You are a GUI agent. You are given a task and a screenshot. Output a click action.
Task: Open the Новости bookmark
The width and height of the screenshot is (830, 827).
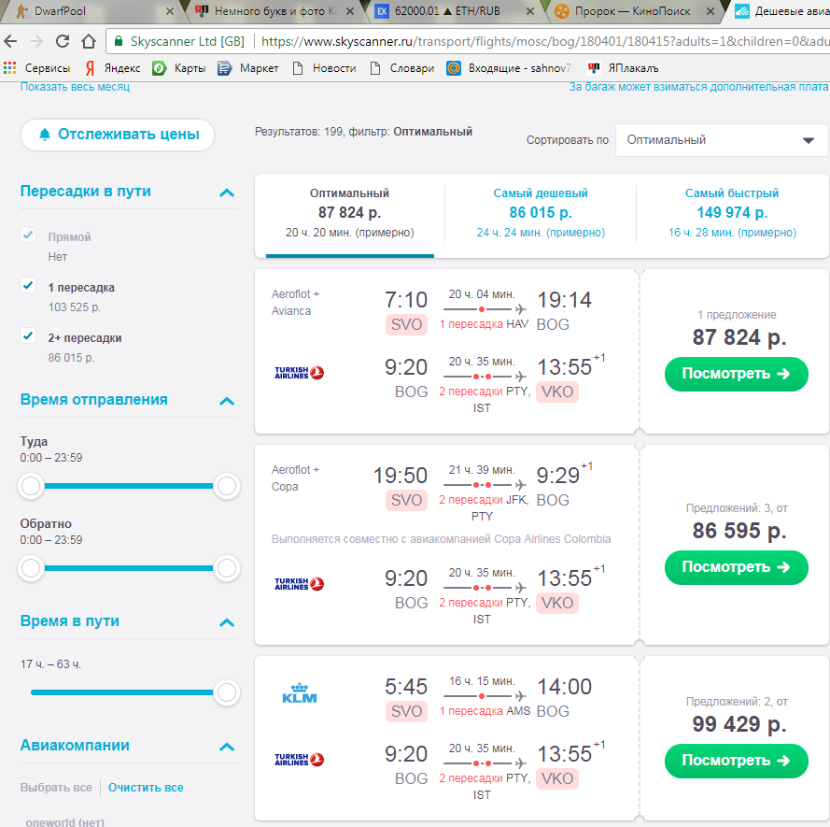coord(324,68)
